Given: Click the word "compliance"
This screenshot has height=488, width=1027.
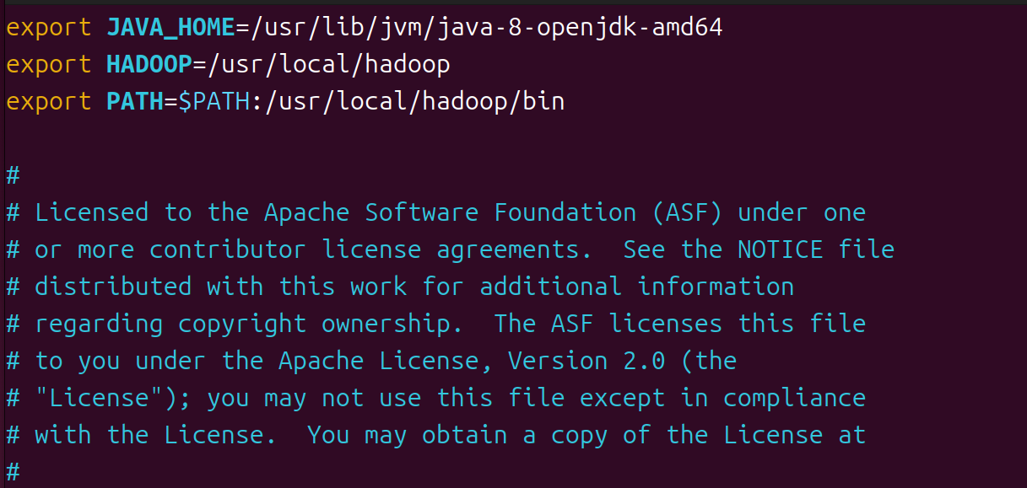Looking at the screenshot, I should 794,398.
